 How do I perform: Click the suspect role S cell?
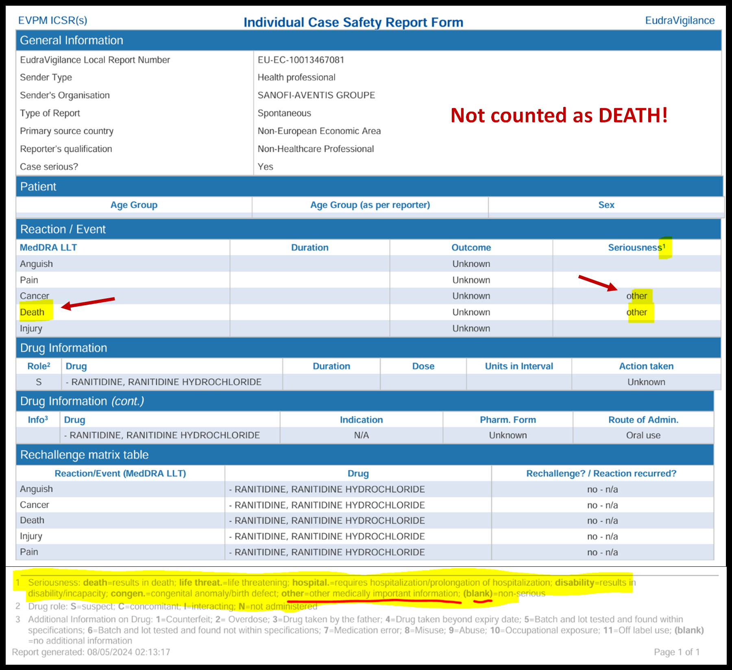coord(39,382)
